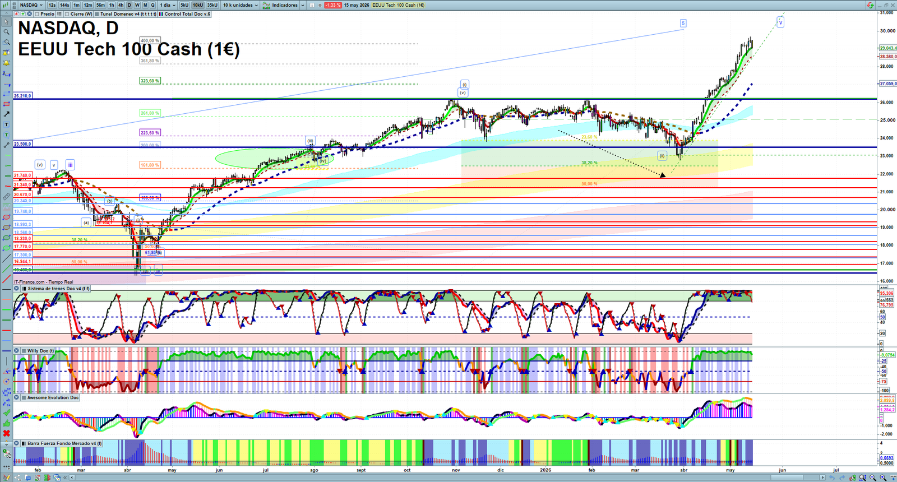Click the Control Total Doc v.6 label
Screen dimensions: 897x482
point(187,14)
